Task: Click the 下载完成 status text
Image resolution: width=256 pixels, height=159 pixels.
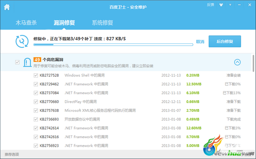Action: coord(234,119)
